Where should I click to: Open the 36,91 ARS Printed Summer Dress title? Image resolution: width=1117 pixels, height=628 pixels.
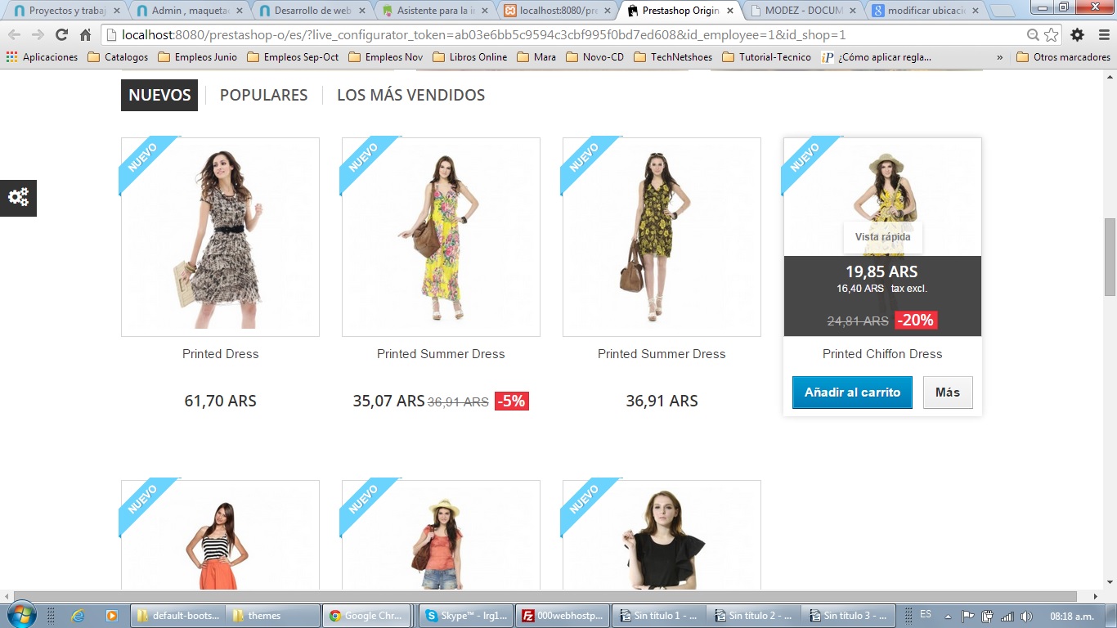662,354
